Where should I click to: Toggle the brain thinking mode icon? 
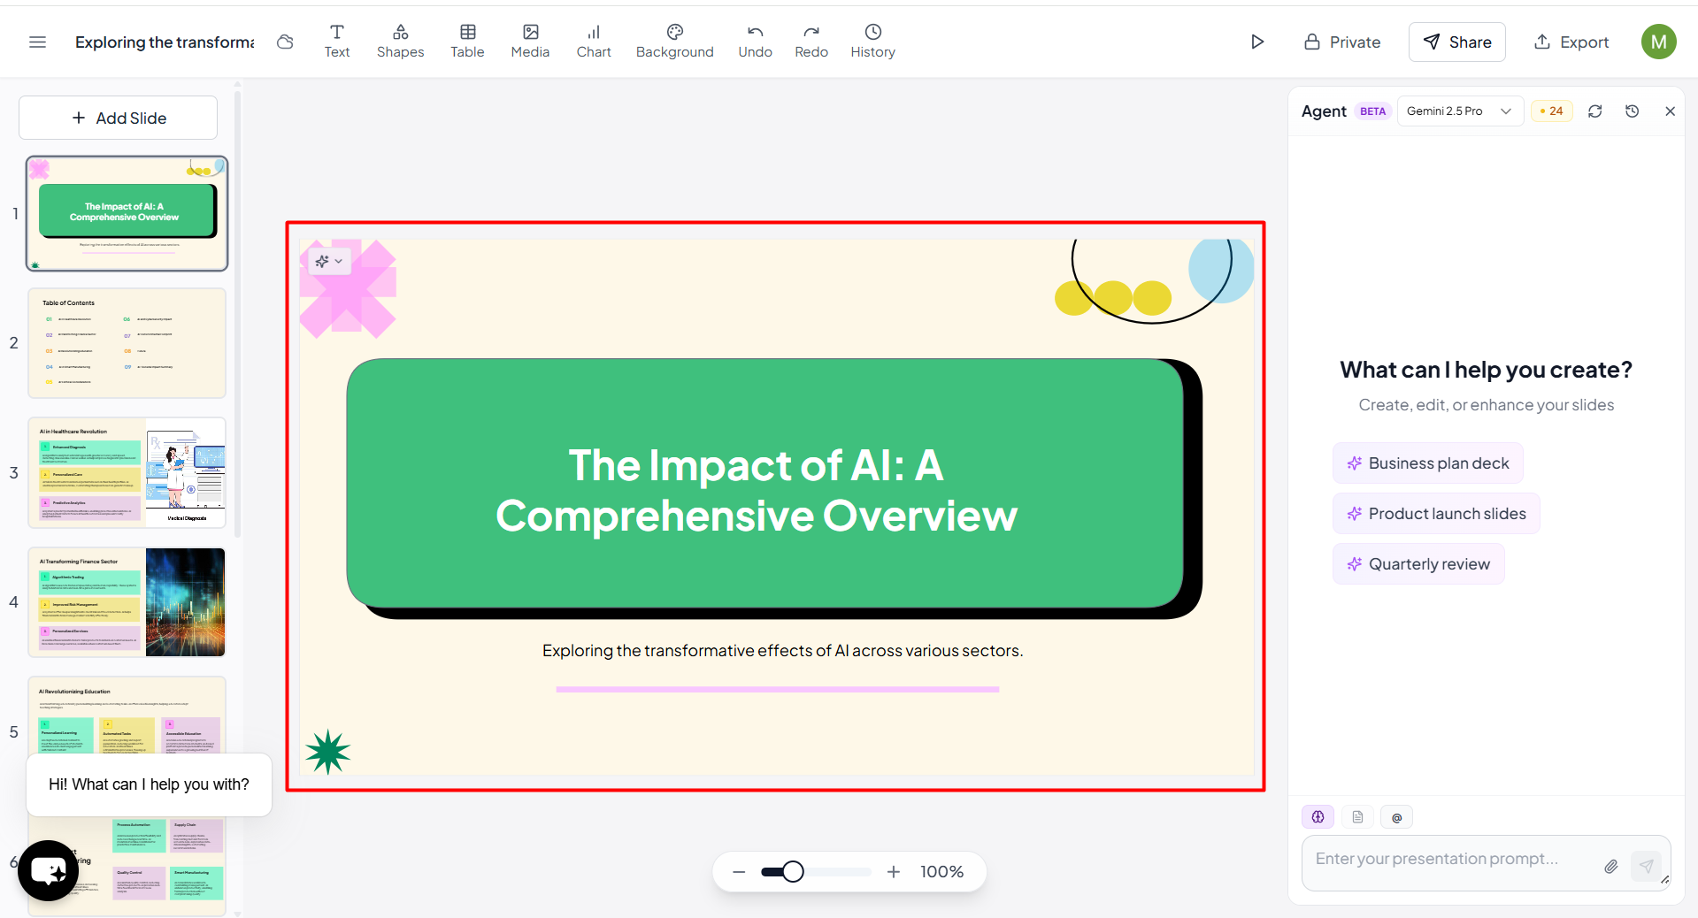tap(1318, 817)
